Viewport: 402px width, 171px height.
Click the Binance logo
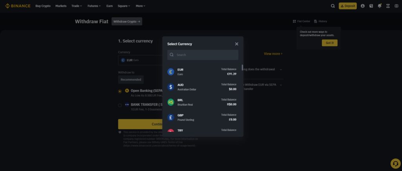coord(18,6)
